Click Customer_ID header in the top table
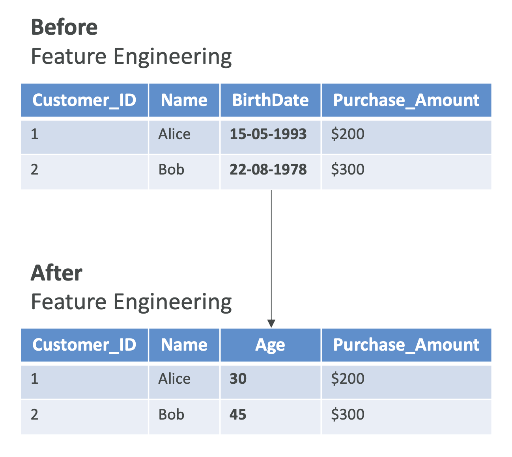Viewport: 512px width, 457px height. [84, 100]
